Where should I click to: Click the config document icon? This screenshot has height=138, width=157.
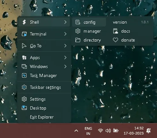78,22
